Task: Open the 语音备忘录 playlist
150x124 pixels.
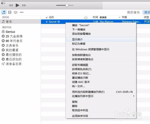Action: pos(12,64)
